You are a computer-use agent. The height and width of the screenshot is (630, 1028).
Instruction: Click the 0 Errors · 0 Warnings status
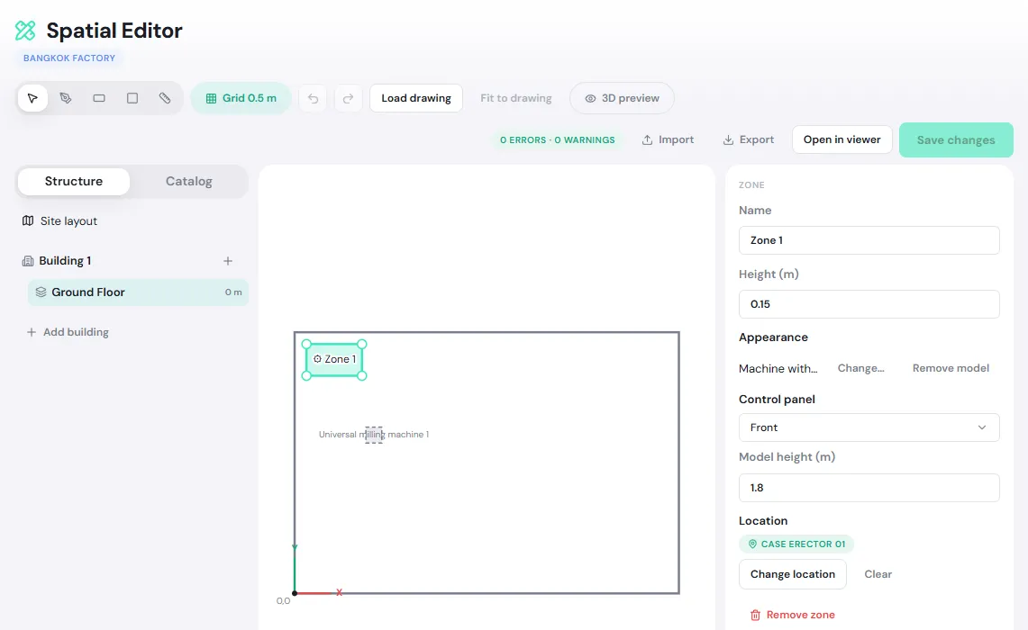point(558,139)
